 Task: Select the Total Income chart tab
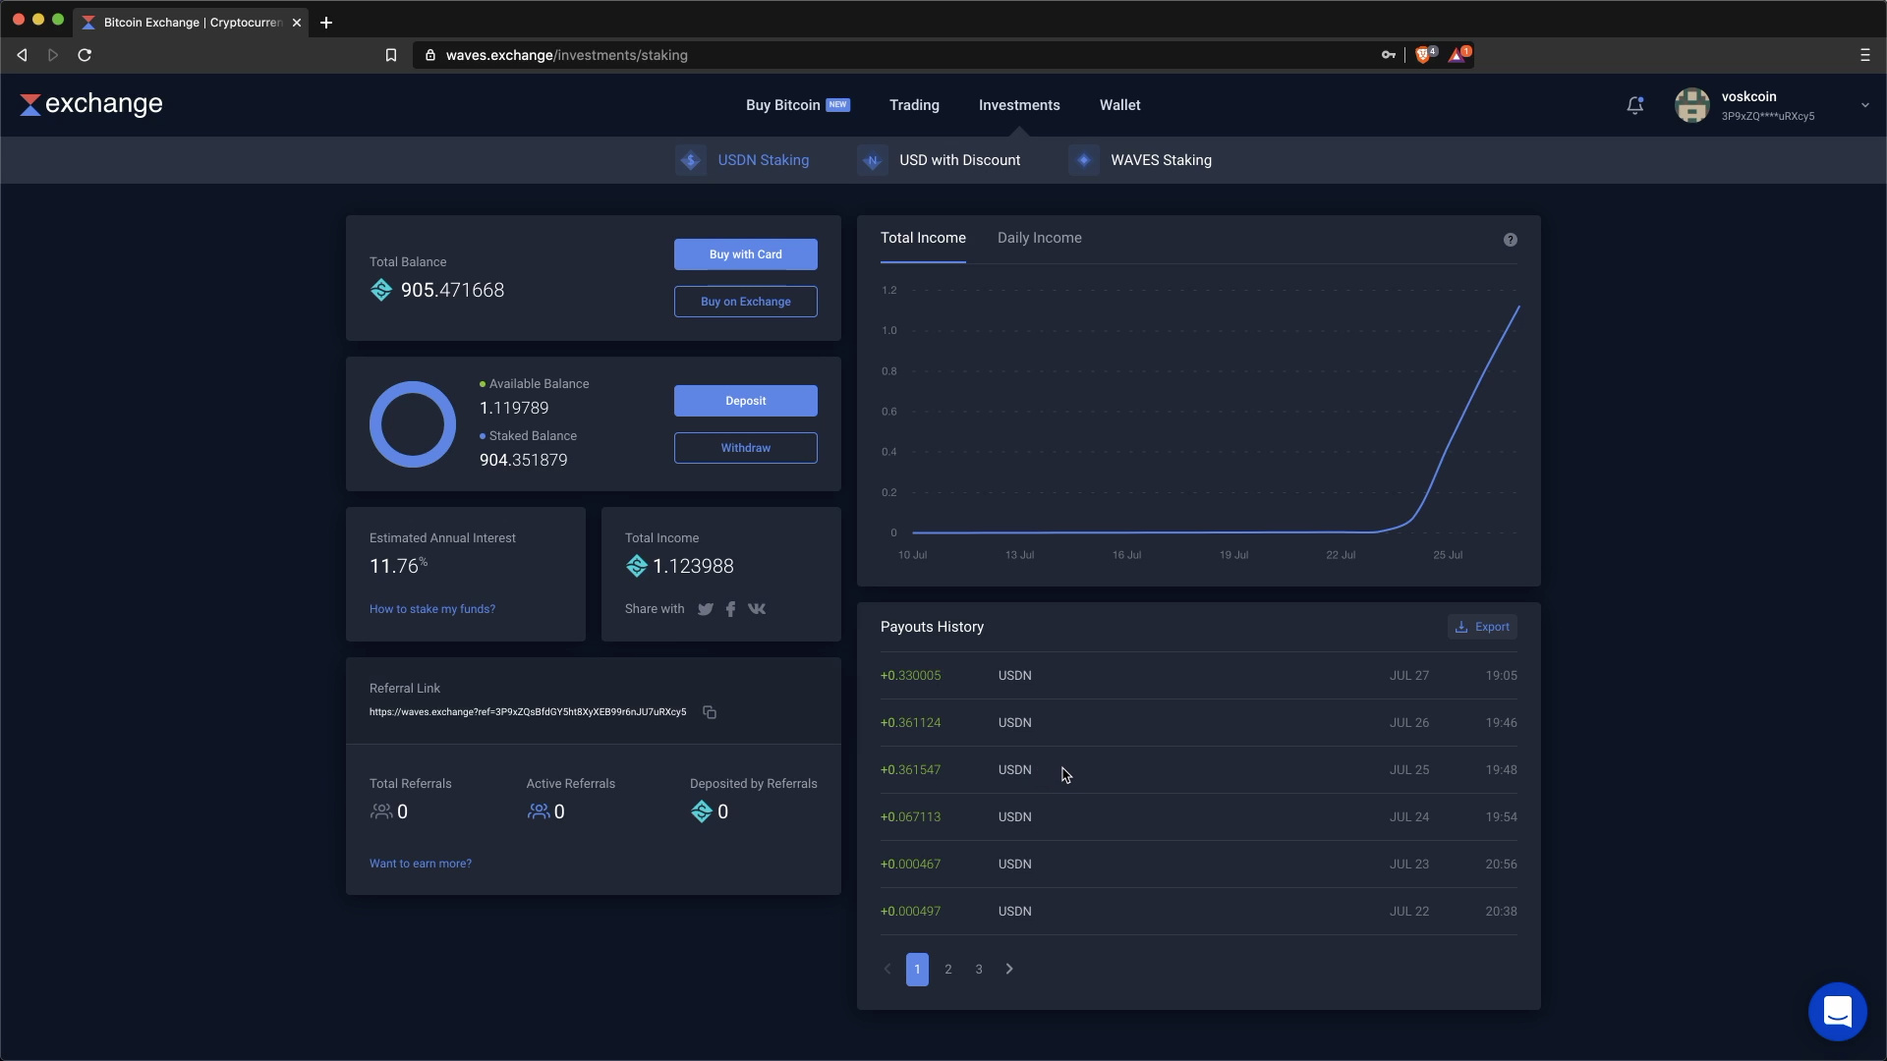[923, 238]
